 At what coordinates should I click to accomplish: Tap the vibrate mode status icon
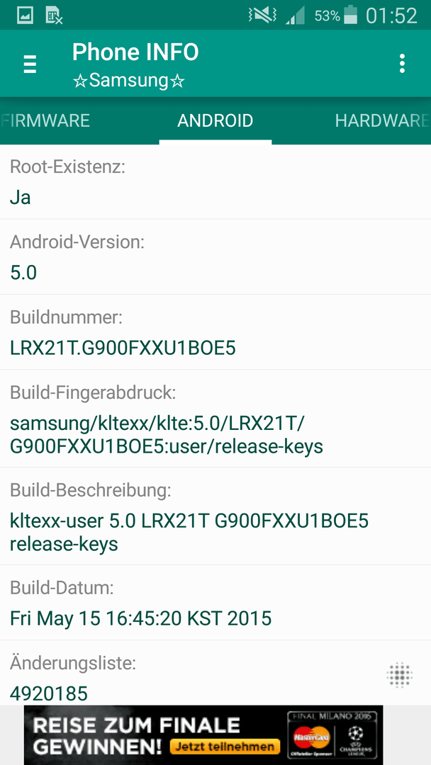262,16
